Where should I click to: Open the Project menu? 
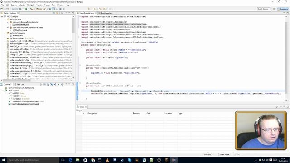[47, 5]
